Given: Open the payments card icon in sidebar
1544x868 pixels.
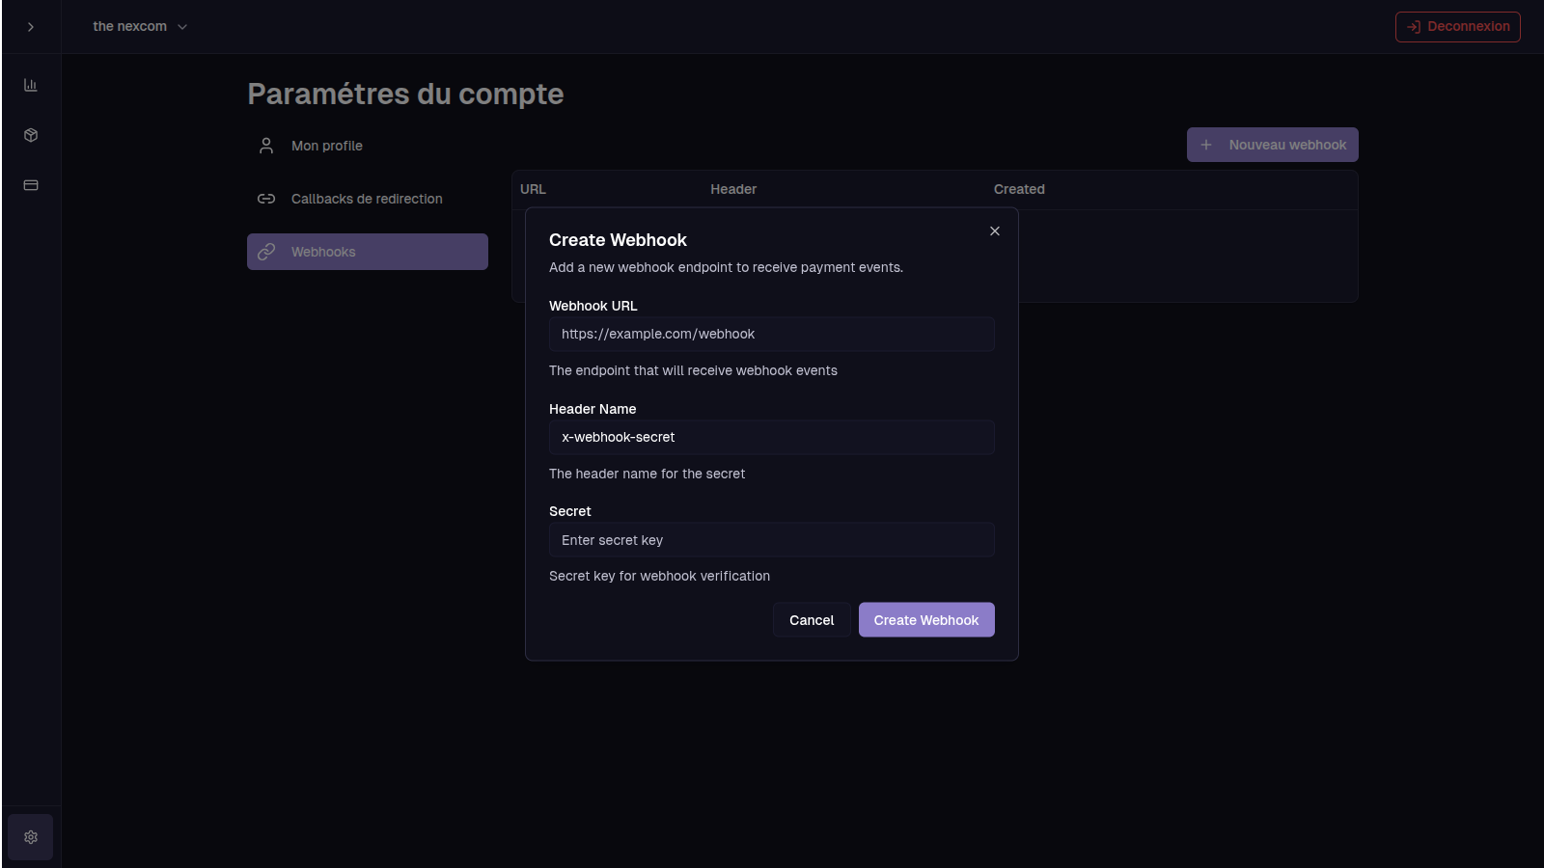Looking at the screenshot, I should pyautogui.click(x=31, y=185).
